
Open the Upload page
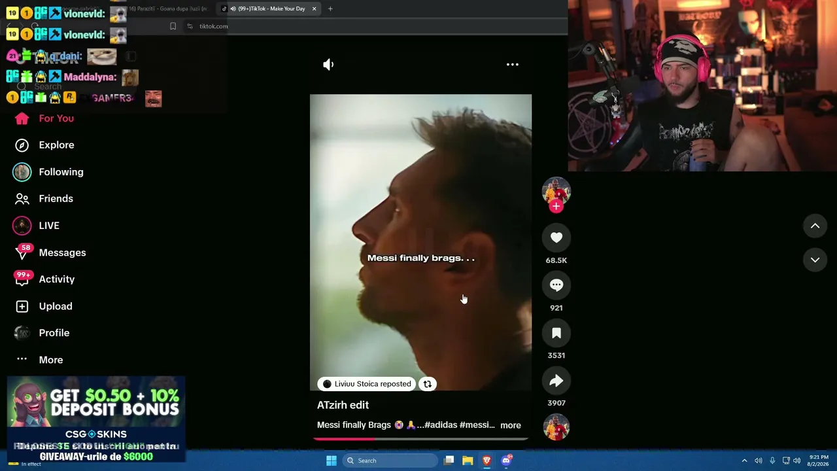[x=43, y=306]
